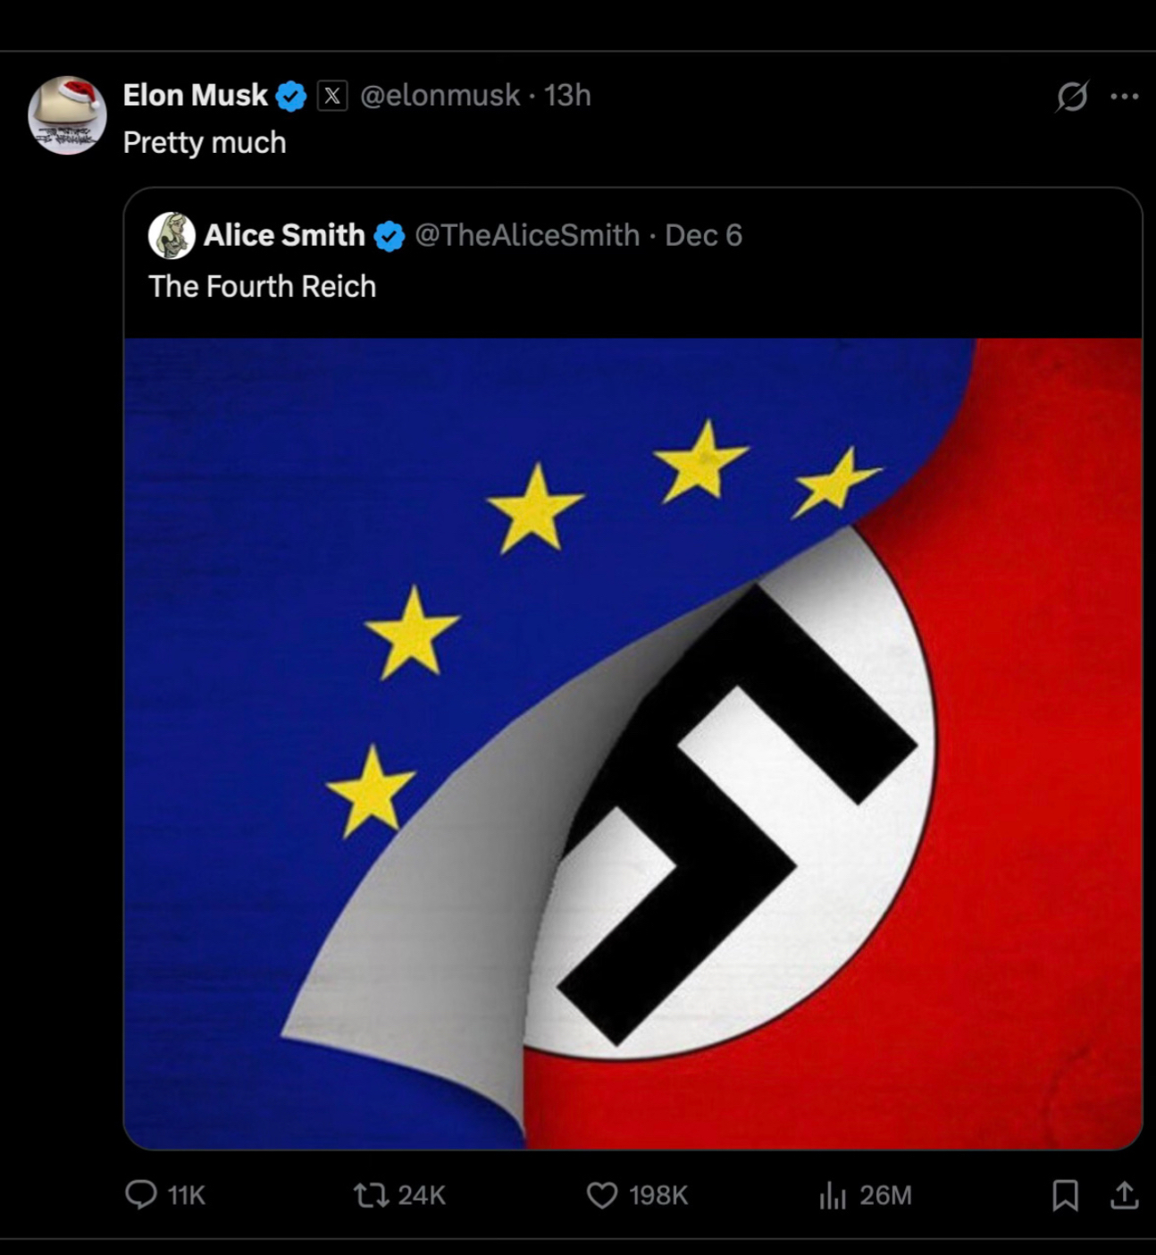
Task: Click the share upload arrow icon
Action: 1124,1195
